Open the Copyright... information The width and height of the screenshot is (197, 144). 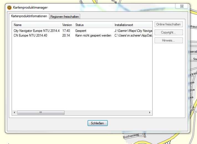coord(168,32)
